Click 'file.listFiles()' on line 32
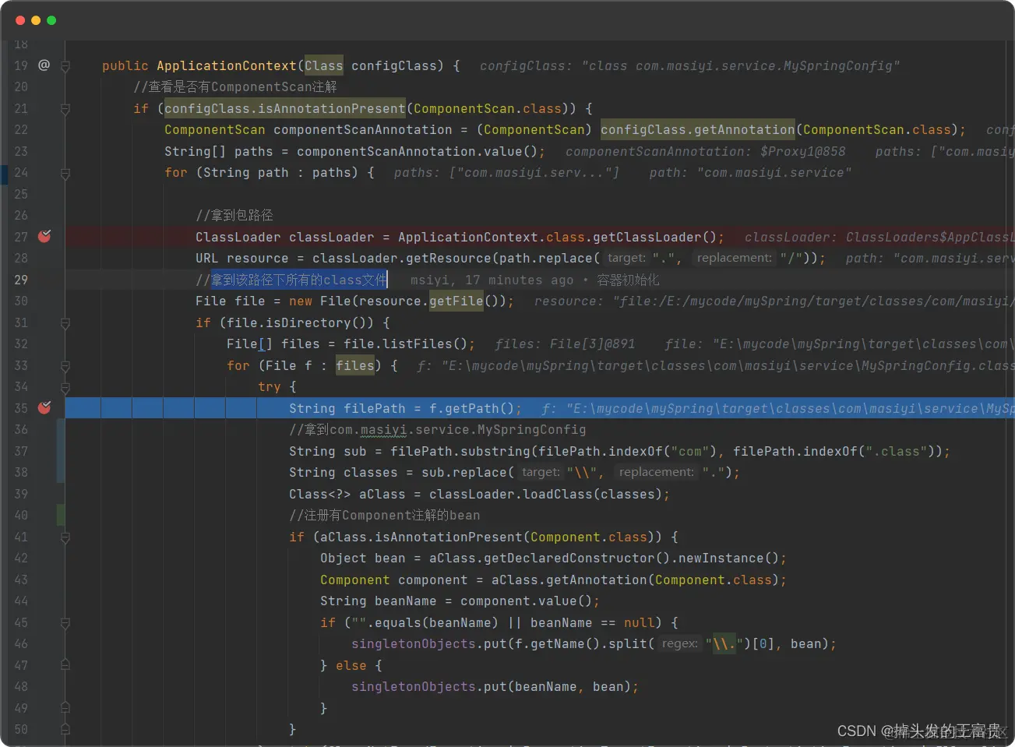1015x747 pixels. (x=406, y=344)
